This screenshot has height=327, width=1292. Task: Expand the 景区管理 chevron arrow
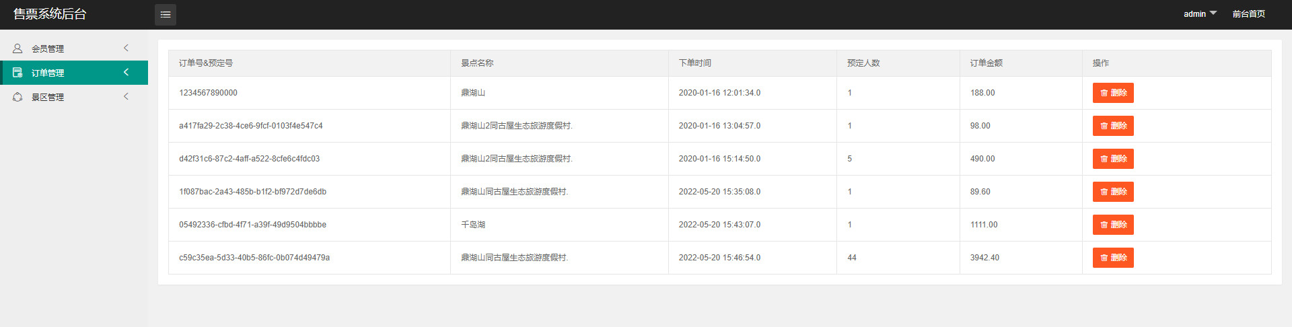click(126, 96)
